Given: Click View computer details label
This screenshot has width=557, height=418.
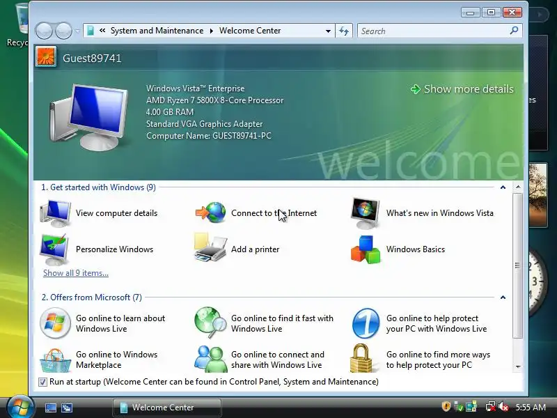Looking at the screenshot, I should (x=116, y=213).
